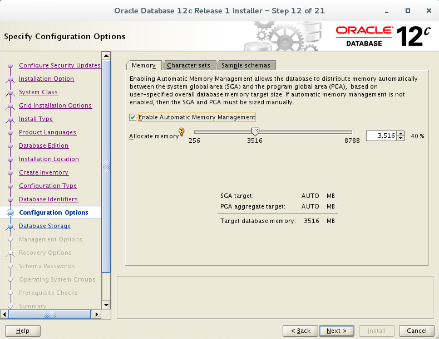Go to Configuration Type step
The width and height of the screenshot is (439, 339).
(x=48, y=186)
